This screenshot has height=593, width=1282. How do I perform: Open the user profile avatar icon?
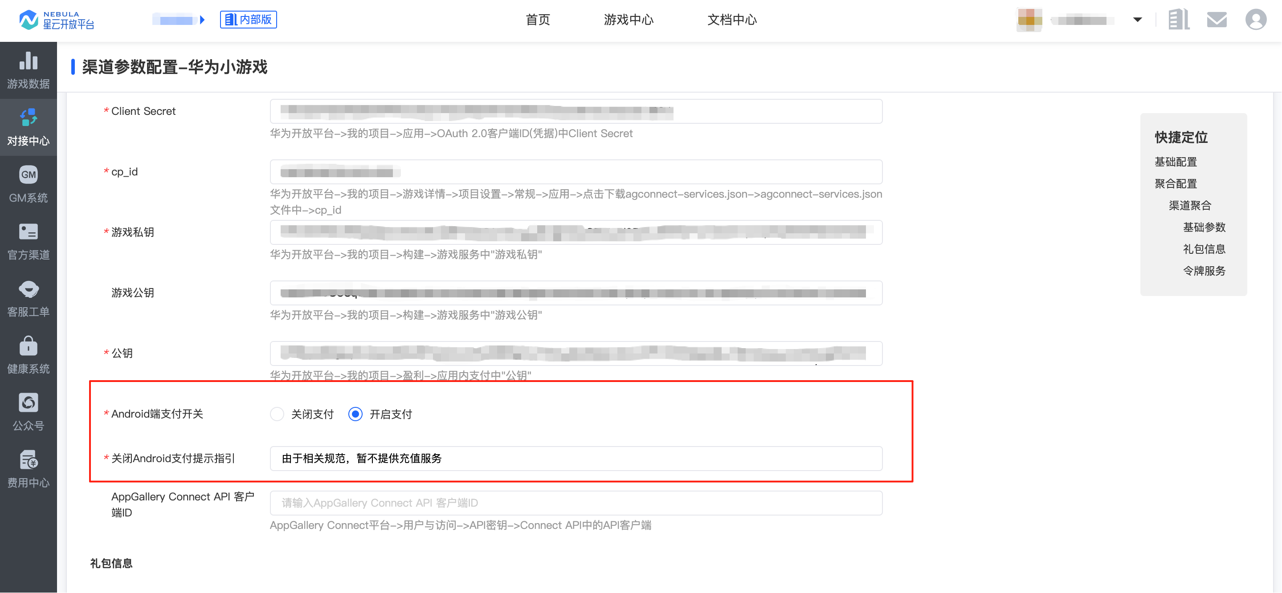click(x=1256, y=20)
